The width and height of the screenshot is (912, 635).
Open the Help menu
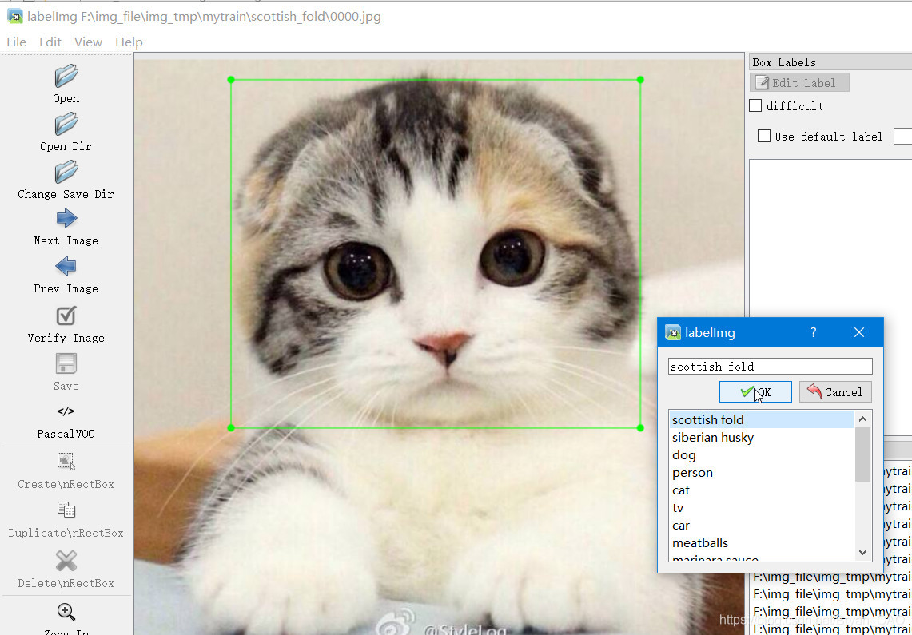[x=129, y=42]
